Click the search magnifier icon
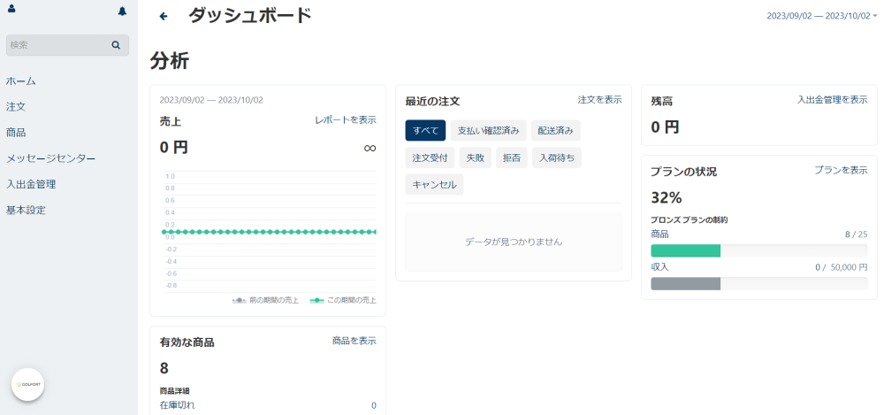 click(x=116, y=45)
